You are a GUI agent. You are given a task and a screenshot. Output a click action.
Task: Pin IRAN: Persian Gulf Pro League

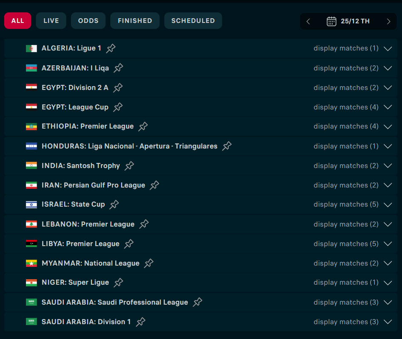[154, 185]
